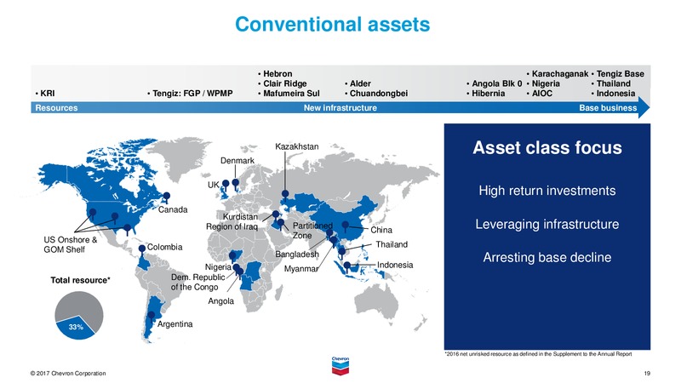Screen dimensions: 681x383
Task: Click the 'Tengiz: FGP / WPMP' bullet
Action: 190,94
